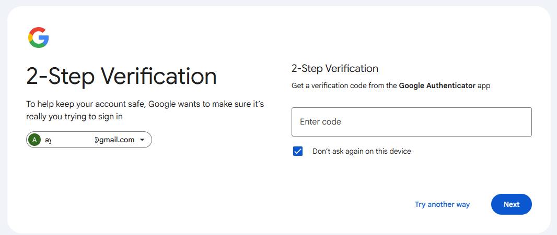The image size is (557, 235).
Task: Click the Google logo
Action: tap(38, 38)
